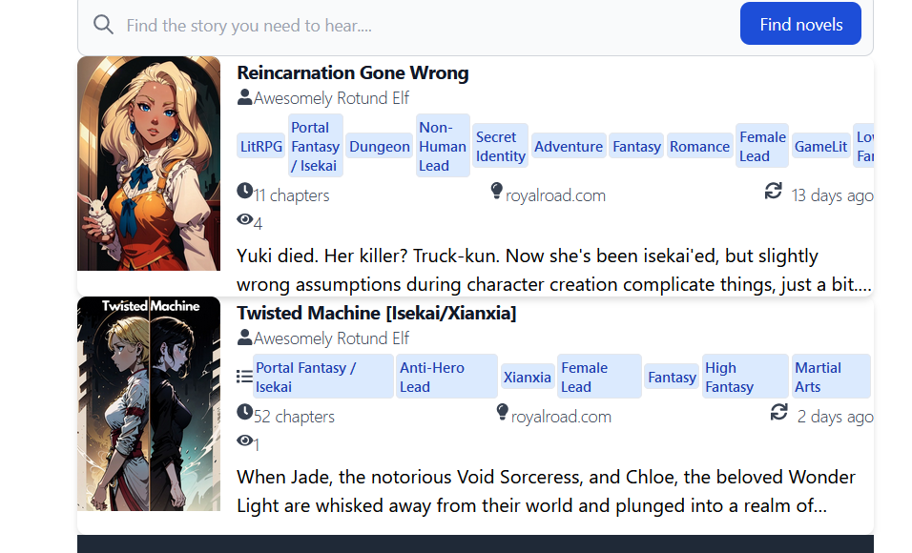Viewport: 912px width, 553px height.
Task: Focus the story search input field
Action: (420, 26)
